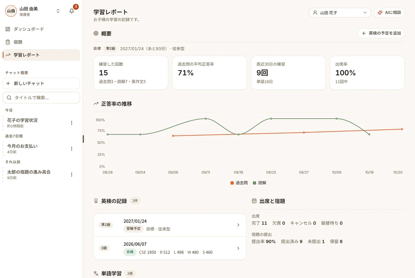Viewport: 415px width, 278px height.
Task: Click the award icon beside 英検の記録
Action: point(96,201)
